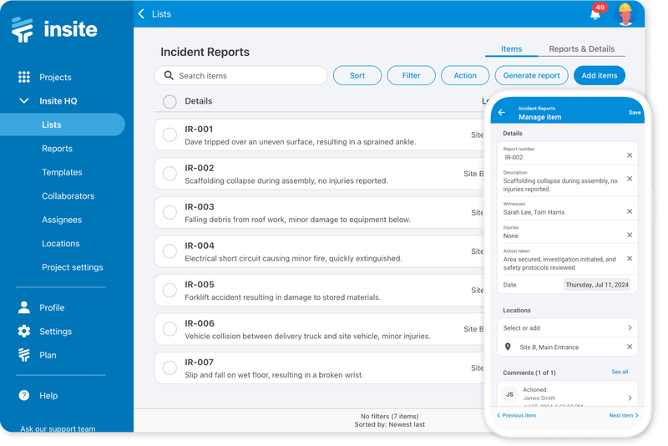Open Collaborators sidebar item
Screen dimensions: 668x446
pos(68,196)
